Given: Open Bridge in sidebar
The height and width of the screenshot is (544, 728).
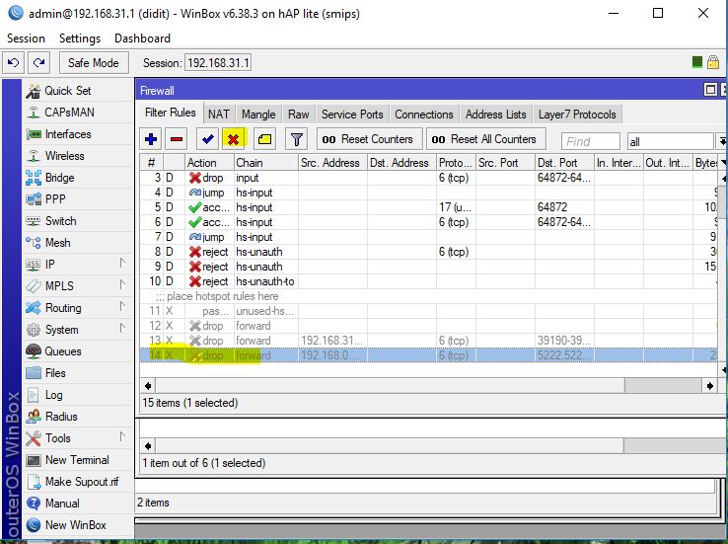Looking at the screenshot, I should (x=59, y=178).
